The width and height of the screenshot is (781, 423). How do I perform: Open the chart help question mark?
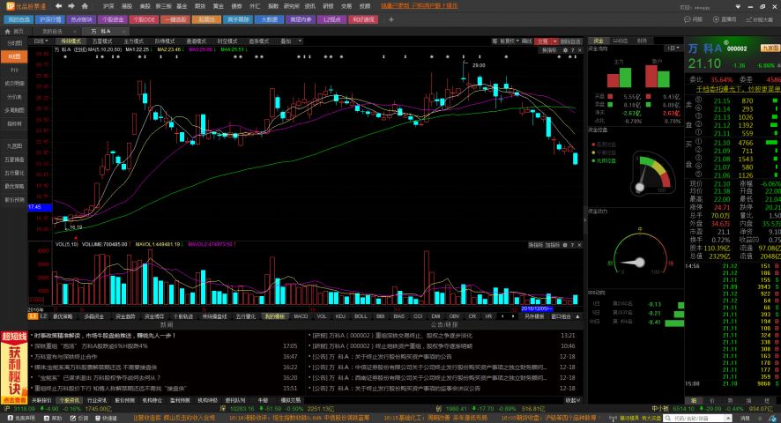coord(572,50)
